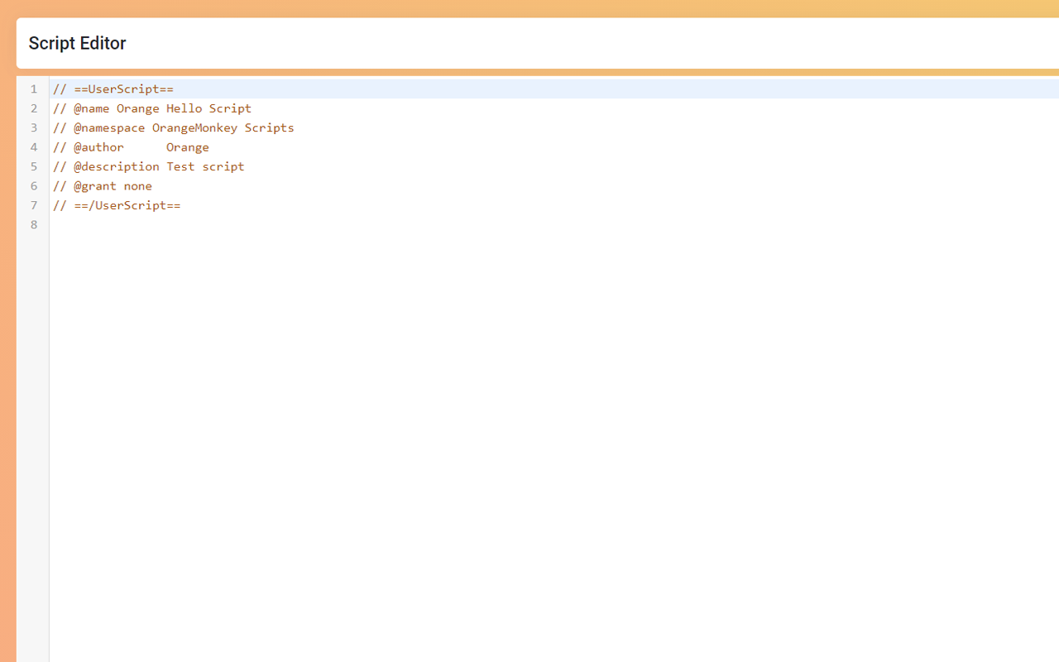Click the Test script description text
Image resolution: width=1059 pixels, height=662 pixels.
click(x=205, y=166)
